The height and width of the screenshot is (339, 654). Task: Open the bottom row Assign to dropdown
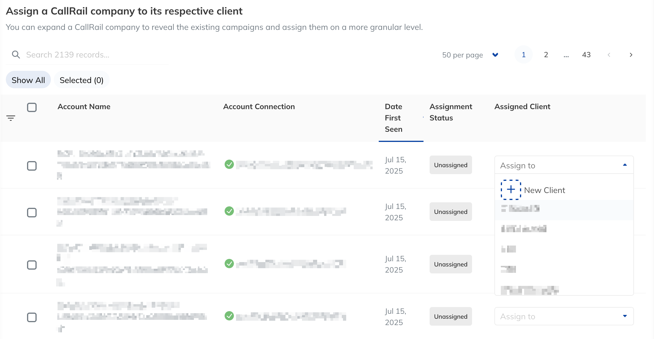[564, 316]
